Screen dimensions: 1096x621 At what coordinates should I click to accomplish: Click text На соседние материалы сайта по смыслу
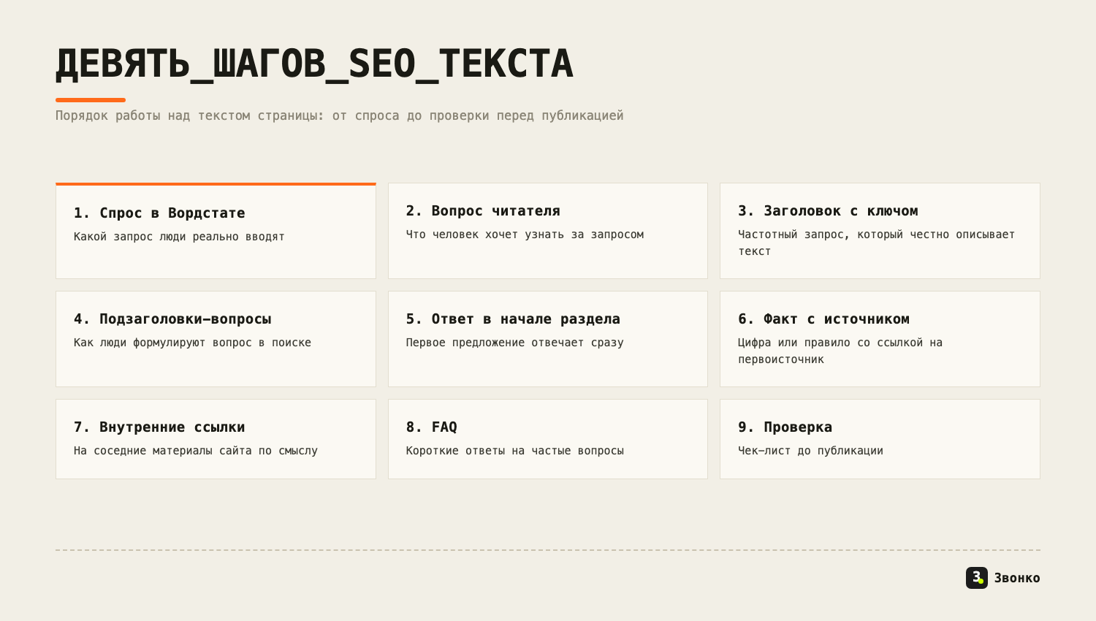tap(196, 451)
